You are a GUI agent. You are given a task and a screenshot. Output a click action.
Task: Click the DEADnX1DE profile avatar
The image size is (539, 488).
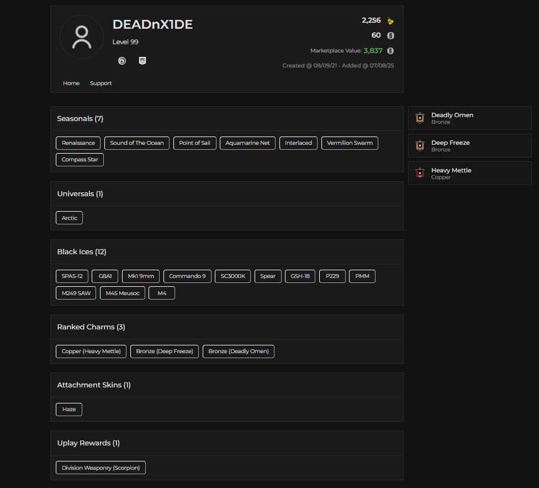(81, 37)
